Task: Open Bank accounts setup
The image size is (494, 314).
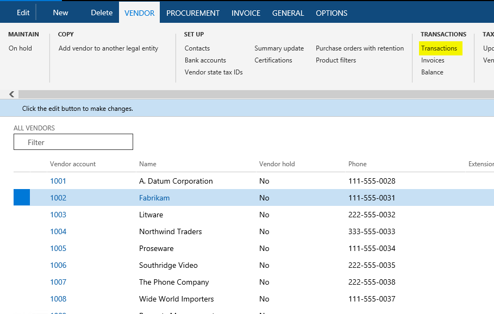Action: [205, 60]
